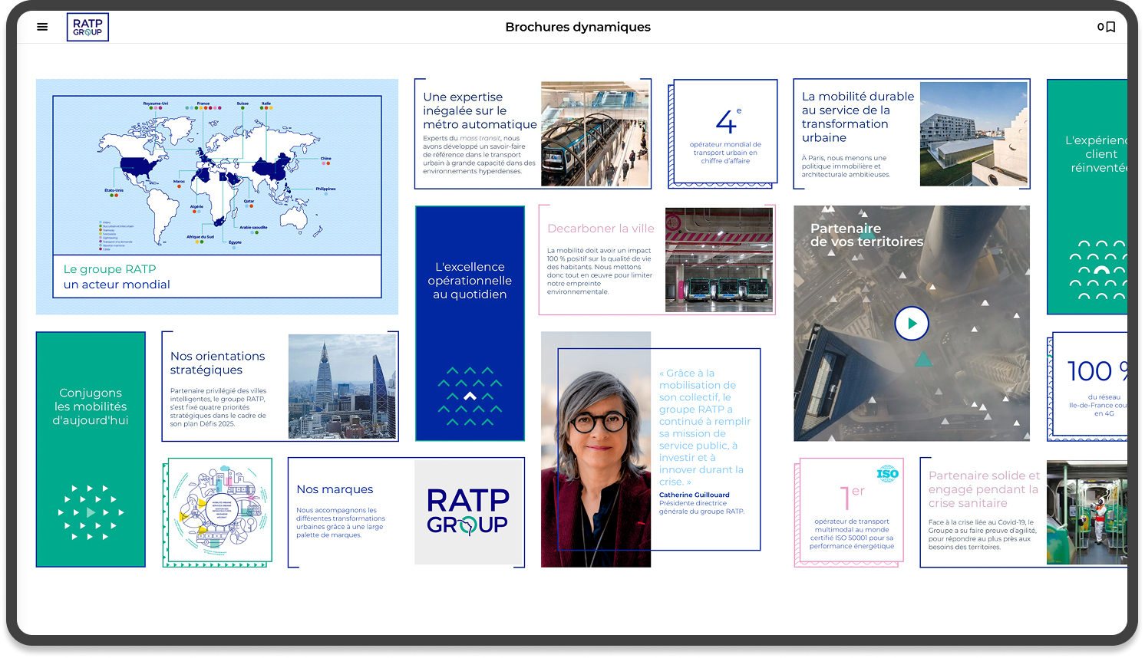
Task: Open Partenaire solide et engagé card
Action: point(1023,512)
